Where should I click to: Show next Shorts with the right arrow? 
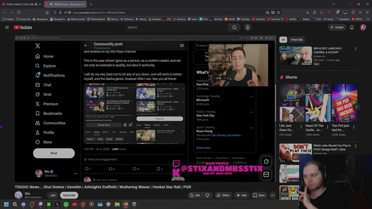(x=356, y=107)
